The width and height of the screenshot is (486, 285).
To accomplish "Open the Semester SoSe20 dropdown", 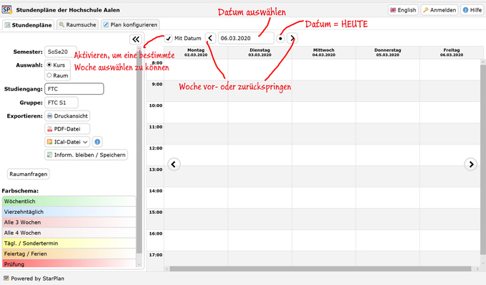I will tap(61, 52).
